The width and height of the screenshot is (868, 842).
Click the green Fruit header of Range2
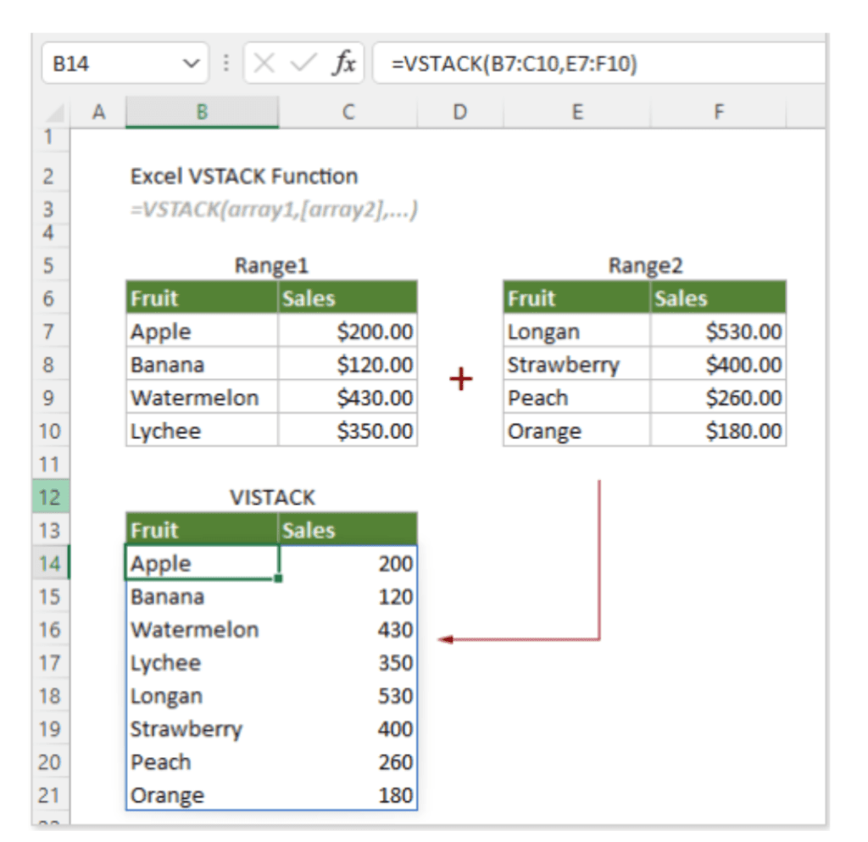[576, 298]
